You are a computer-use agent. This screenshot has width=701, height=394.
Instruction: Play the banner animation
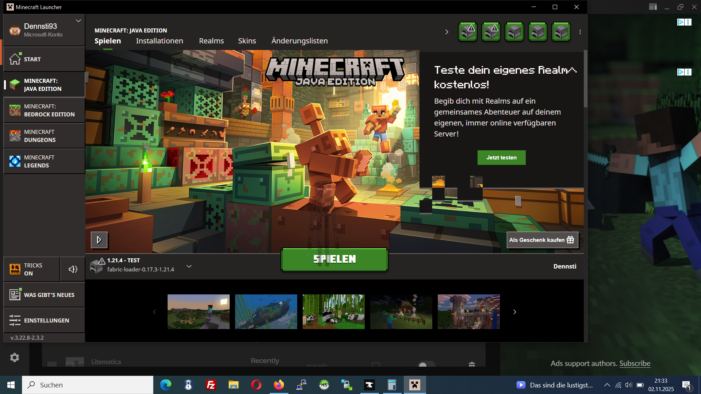pyautogui.click(x=99, y=240)
